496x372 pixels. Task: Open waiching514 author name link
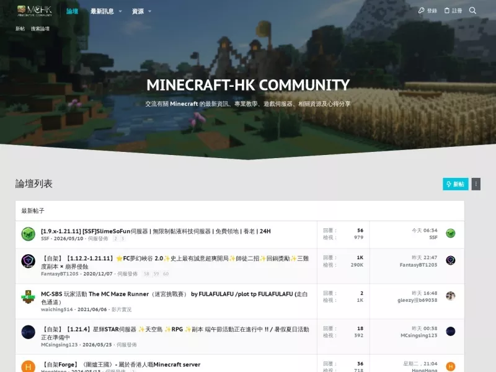(56, 309)
